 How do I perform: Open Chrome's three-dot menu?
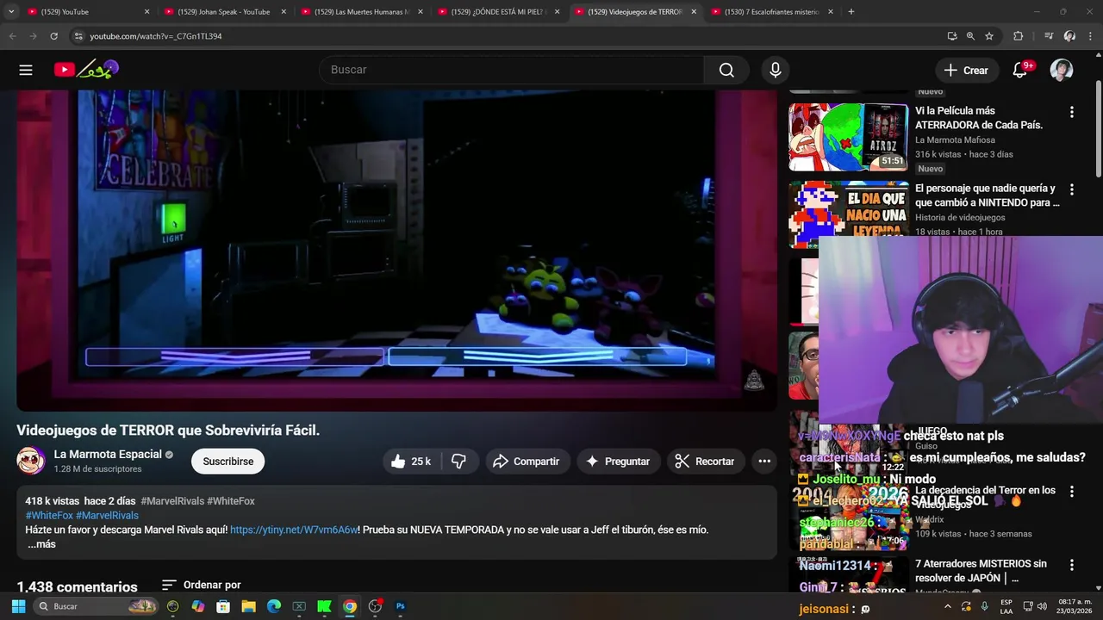(1090, 36)
